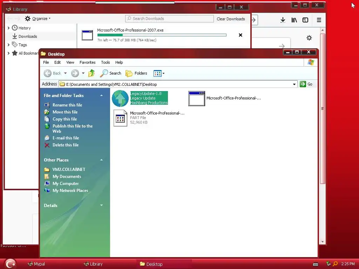Click Search Downloads field in Library
Screen dimensions: 359x269
pyautogui.click(x=169, y=19)
